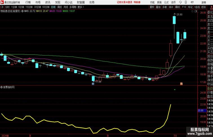Click the 叠加 overlay button

(158, 7)
